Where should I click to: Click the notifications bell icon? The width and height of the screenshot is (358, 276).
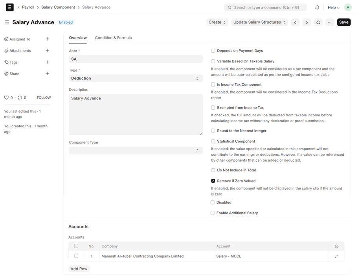317,7
